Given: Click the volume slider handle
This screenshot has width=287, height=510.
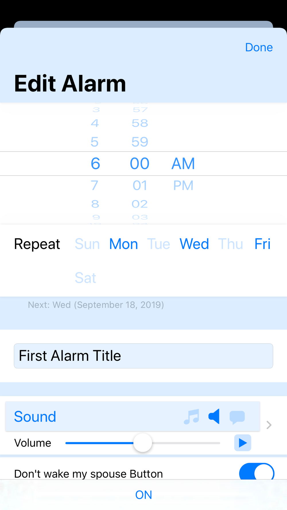Looking at the screenshot, I should (143, 443).
